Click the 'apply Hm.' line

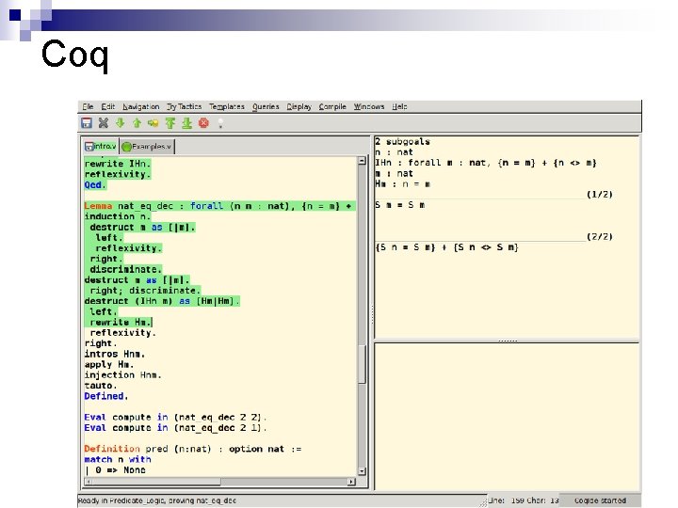[x=109, y=365]
